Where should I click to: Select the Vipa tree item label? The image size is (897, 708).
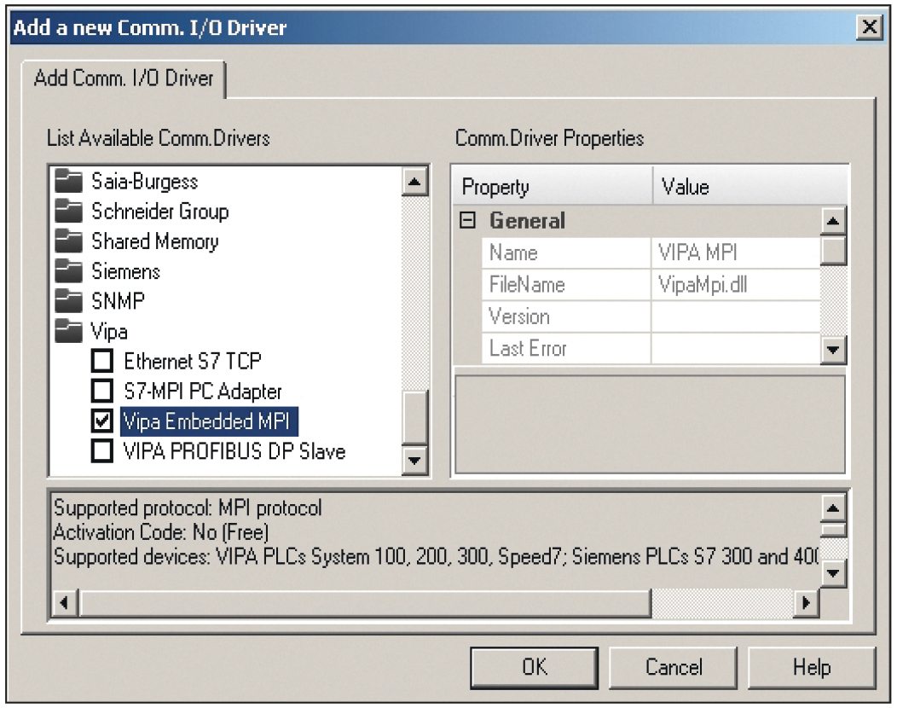point(109,331)
